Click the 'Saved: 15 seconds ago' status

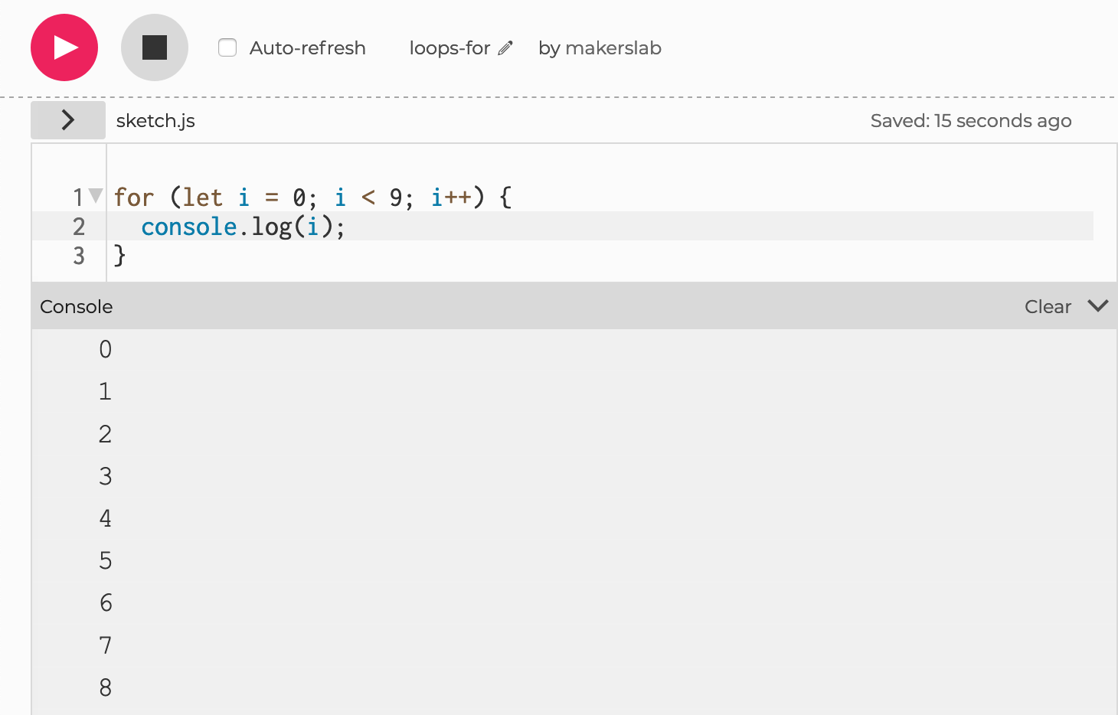coord(970,121)
